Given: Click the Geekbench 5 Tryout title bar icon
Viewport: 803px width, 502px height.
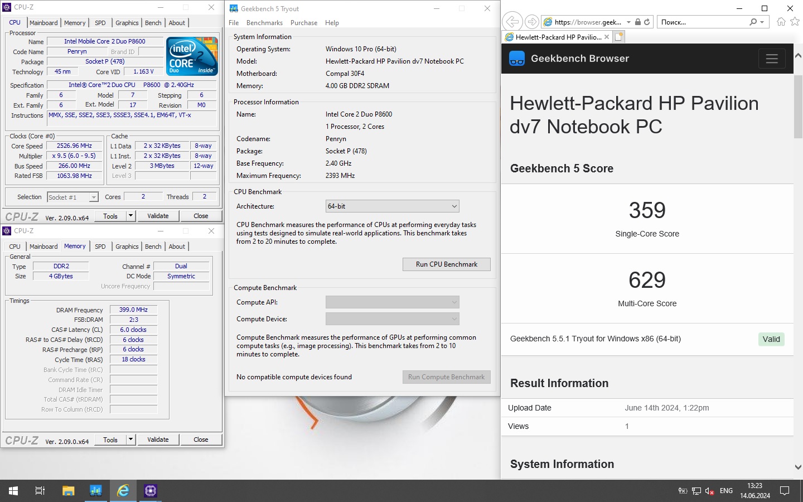Looking at the screenshot, I should pyautogui.click(x=234, y=8).
